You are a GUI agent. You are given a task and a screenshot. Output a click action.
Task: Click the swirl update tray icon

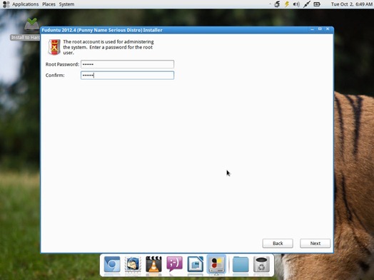pyautogui.click(x=277, y=4)
